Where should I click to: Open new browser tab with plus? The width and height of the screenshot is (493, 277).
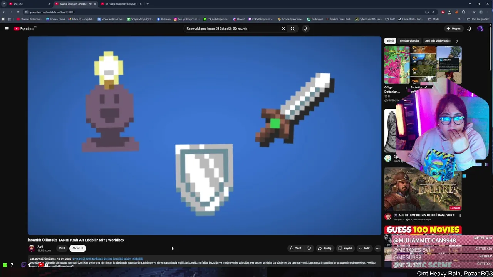147,4
